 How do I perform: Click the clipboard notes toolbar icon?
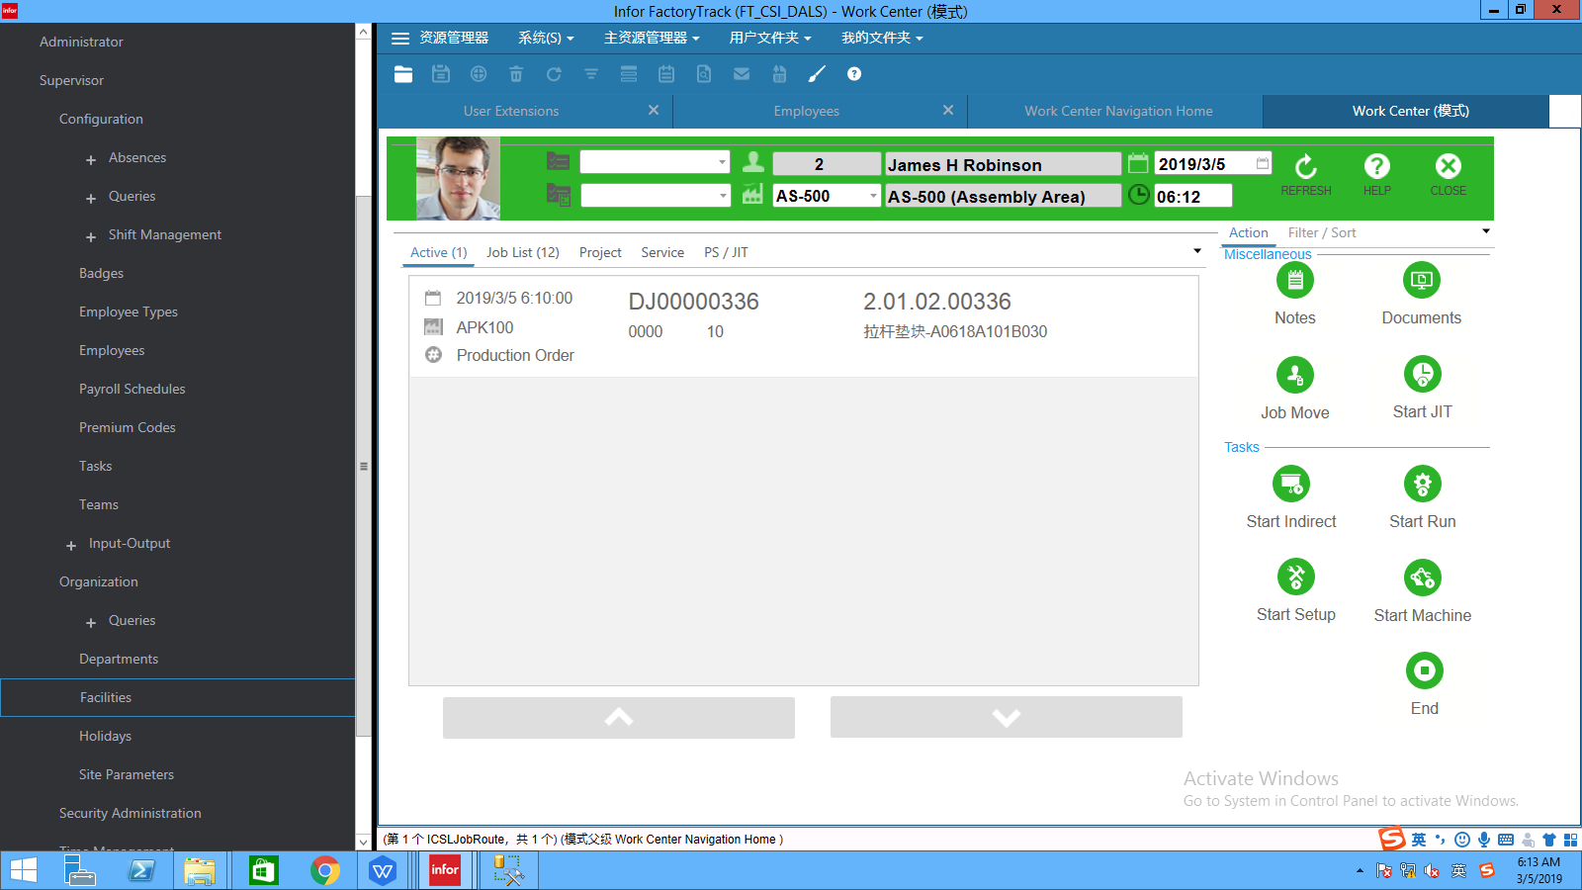click(x=666, y=74)
